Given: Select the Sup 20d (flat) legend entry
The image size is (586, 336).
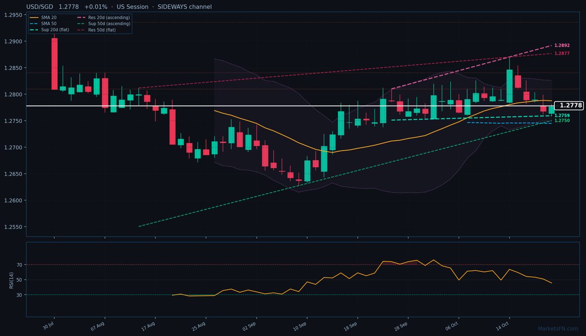Looking at the screenshot, I should tap(49, 30).
